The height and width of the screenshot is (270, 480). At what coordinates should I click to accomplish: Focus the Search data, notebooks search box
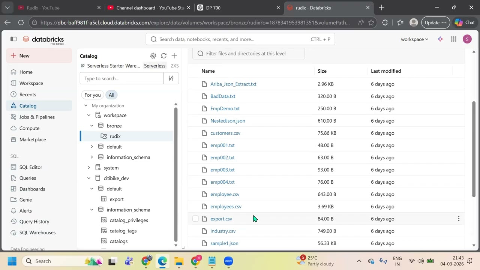(240, 39)
